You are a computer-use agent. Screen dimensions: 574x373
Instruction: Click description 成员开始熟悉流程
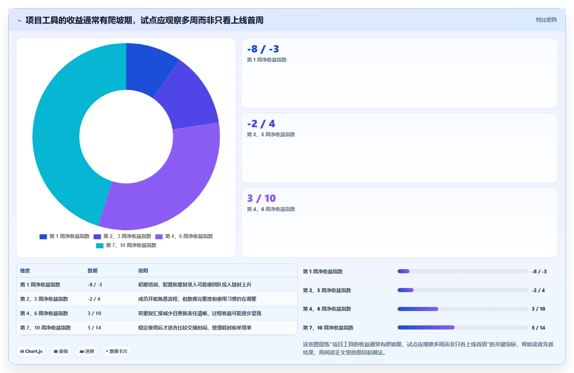click(x=197, y=299)
